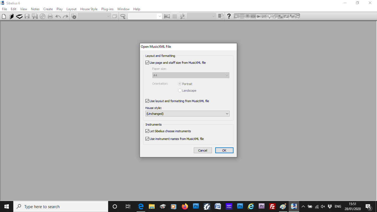Click the Undo arrow icon
Viewport: 377px width, 212px height.
(58, 16)
